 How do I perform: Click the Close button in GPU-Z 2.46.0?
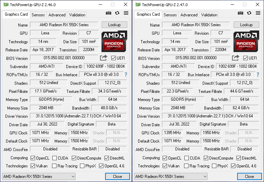point(117,176)
